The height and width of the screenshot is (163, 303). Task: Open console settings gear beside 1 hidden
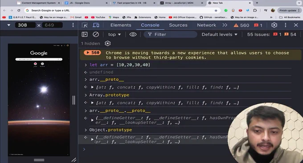(x=107, y=44)
